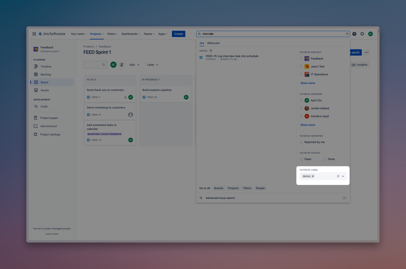Switch to the Jira search tab
This screenshot has height=269, width=406.
click(202, 43)
